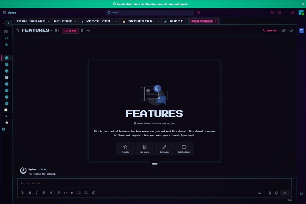Click the send message arrow button
Screen dimensions: 306x204
click(x=285, y=193)
